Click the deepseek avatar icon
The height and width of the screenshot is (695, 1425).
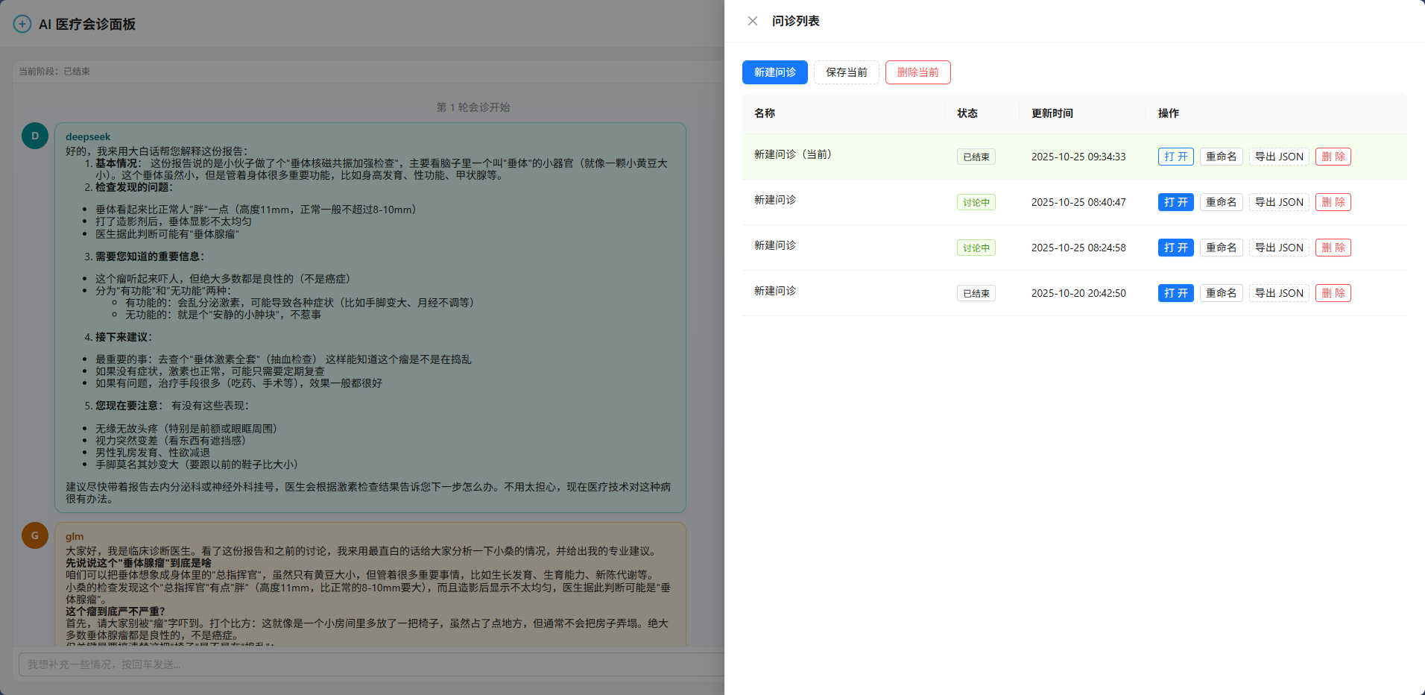[x=35, y=136]
